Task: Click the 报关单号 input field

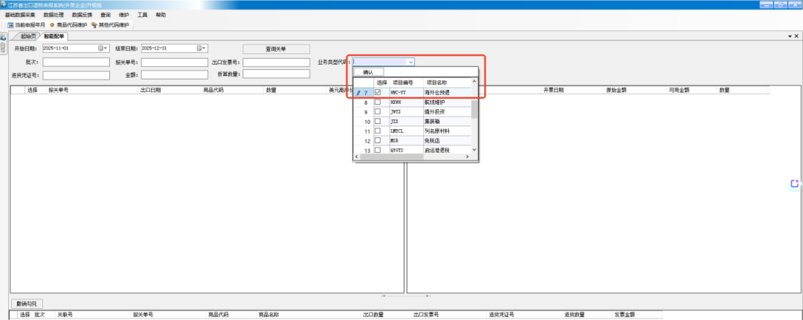Action: tap(174, 62)
